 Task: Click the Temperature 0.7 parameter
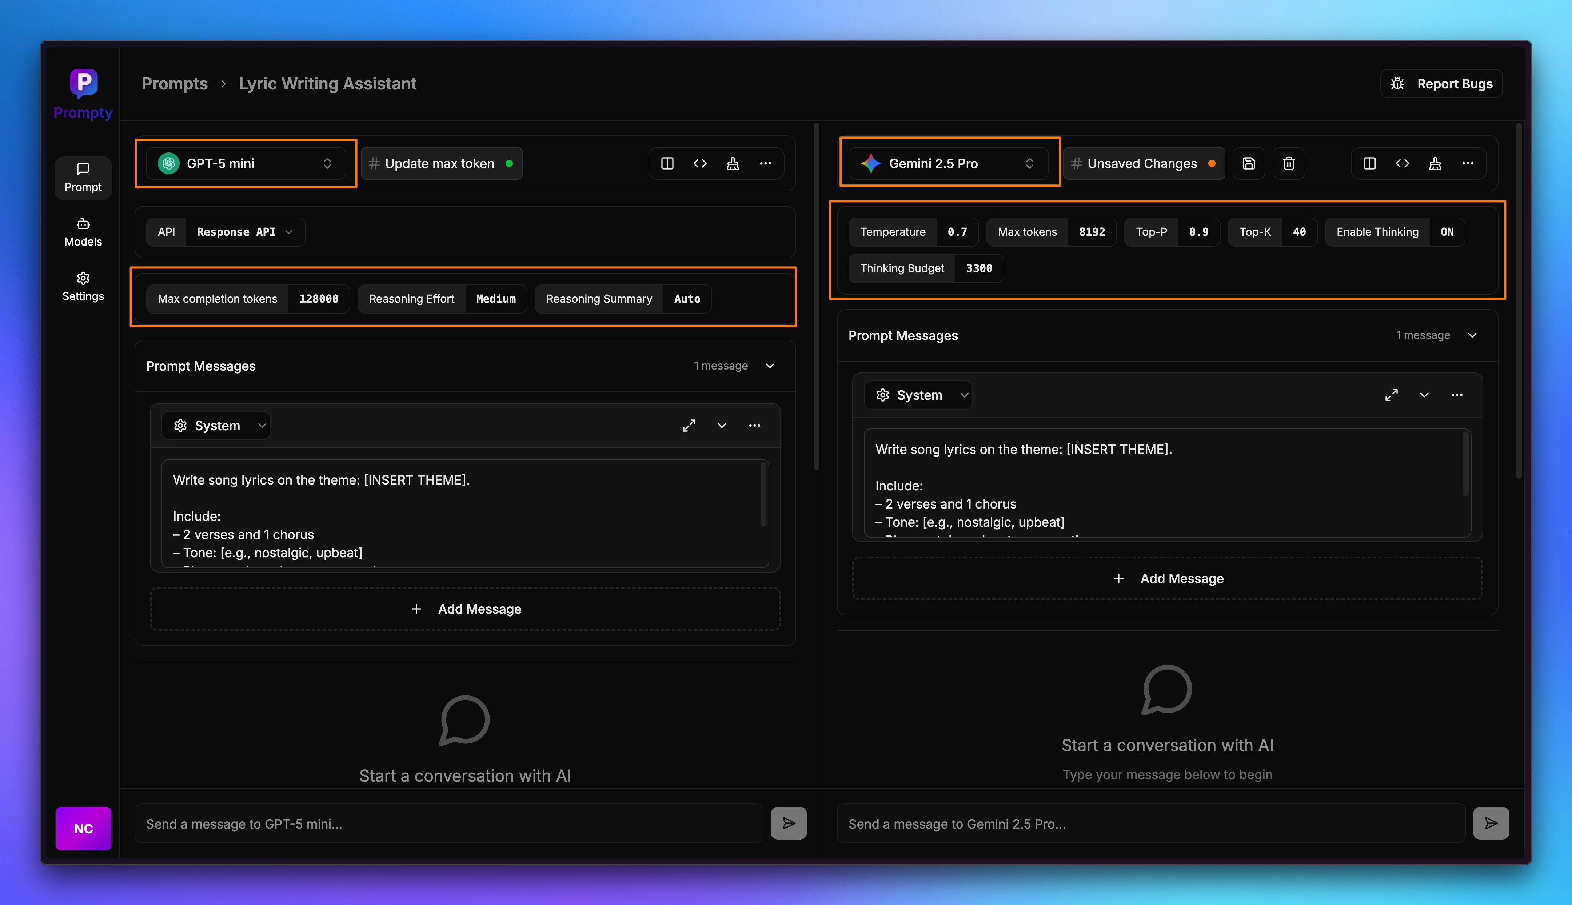(913, 232)
